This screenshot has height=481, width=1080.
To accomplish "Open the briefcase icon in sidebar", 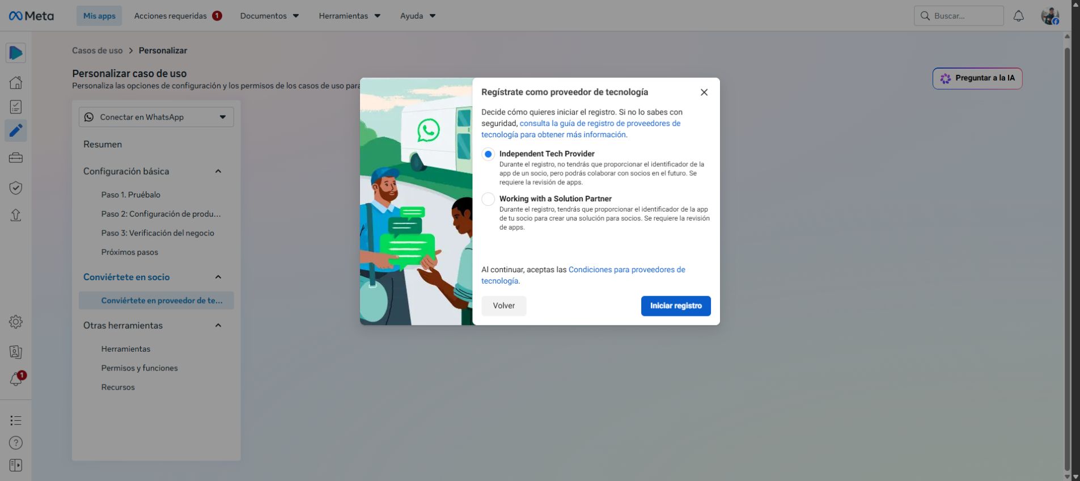I will [16, 158].
